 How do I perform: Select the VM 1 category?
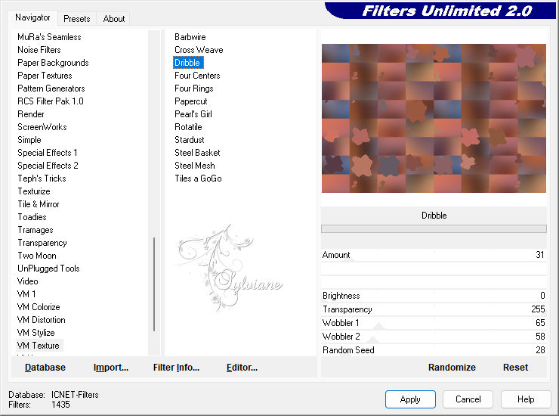(26, 294)
